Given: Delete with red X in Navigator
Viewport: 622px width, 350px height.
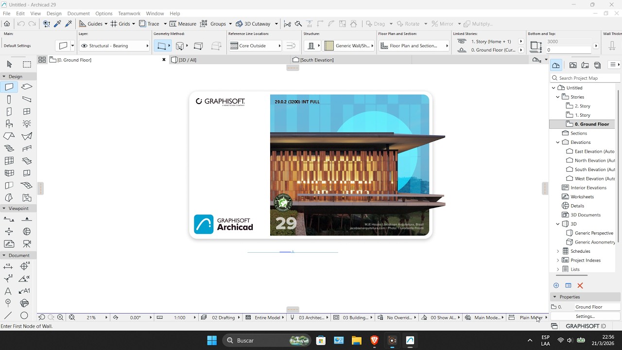Looking at the screenshot, I should [x=580, y=286].
